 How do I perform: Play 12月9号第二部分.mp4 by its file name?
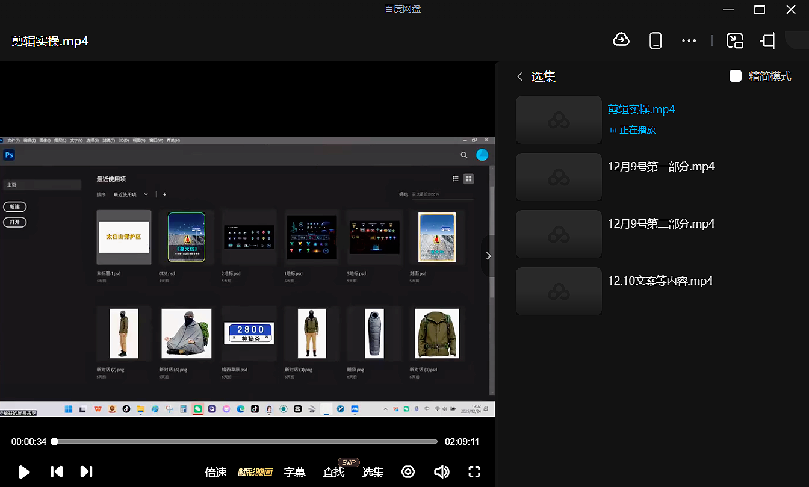662,223
